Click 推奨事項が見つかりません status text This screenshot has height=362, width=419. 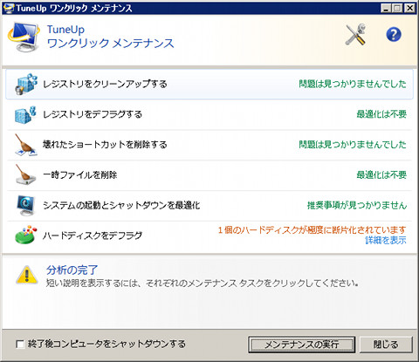coord(357,206)
